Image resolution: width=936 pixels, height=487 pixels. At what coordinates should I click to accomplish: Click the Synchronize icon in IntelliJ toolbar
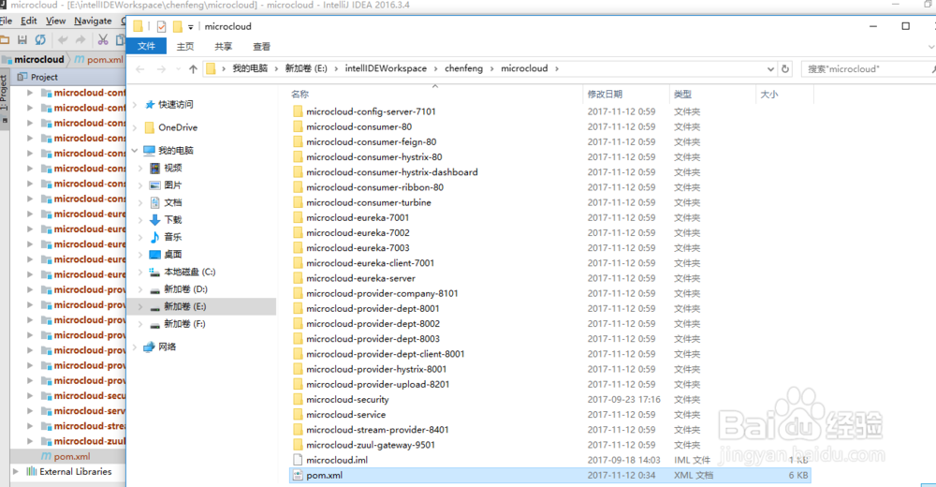(40, 40)
